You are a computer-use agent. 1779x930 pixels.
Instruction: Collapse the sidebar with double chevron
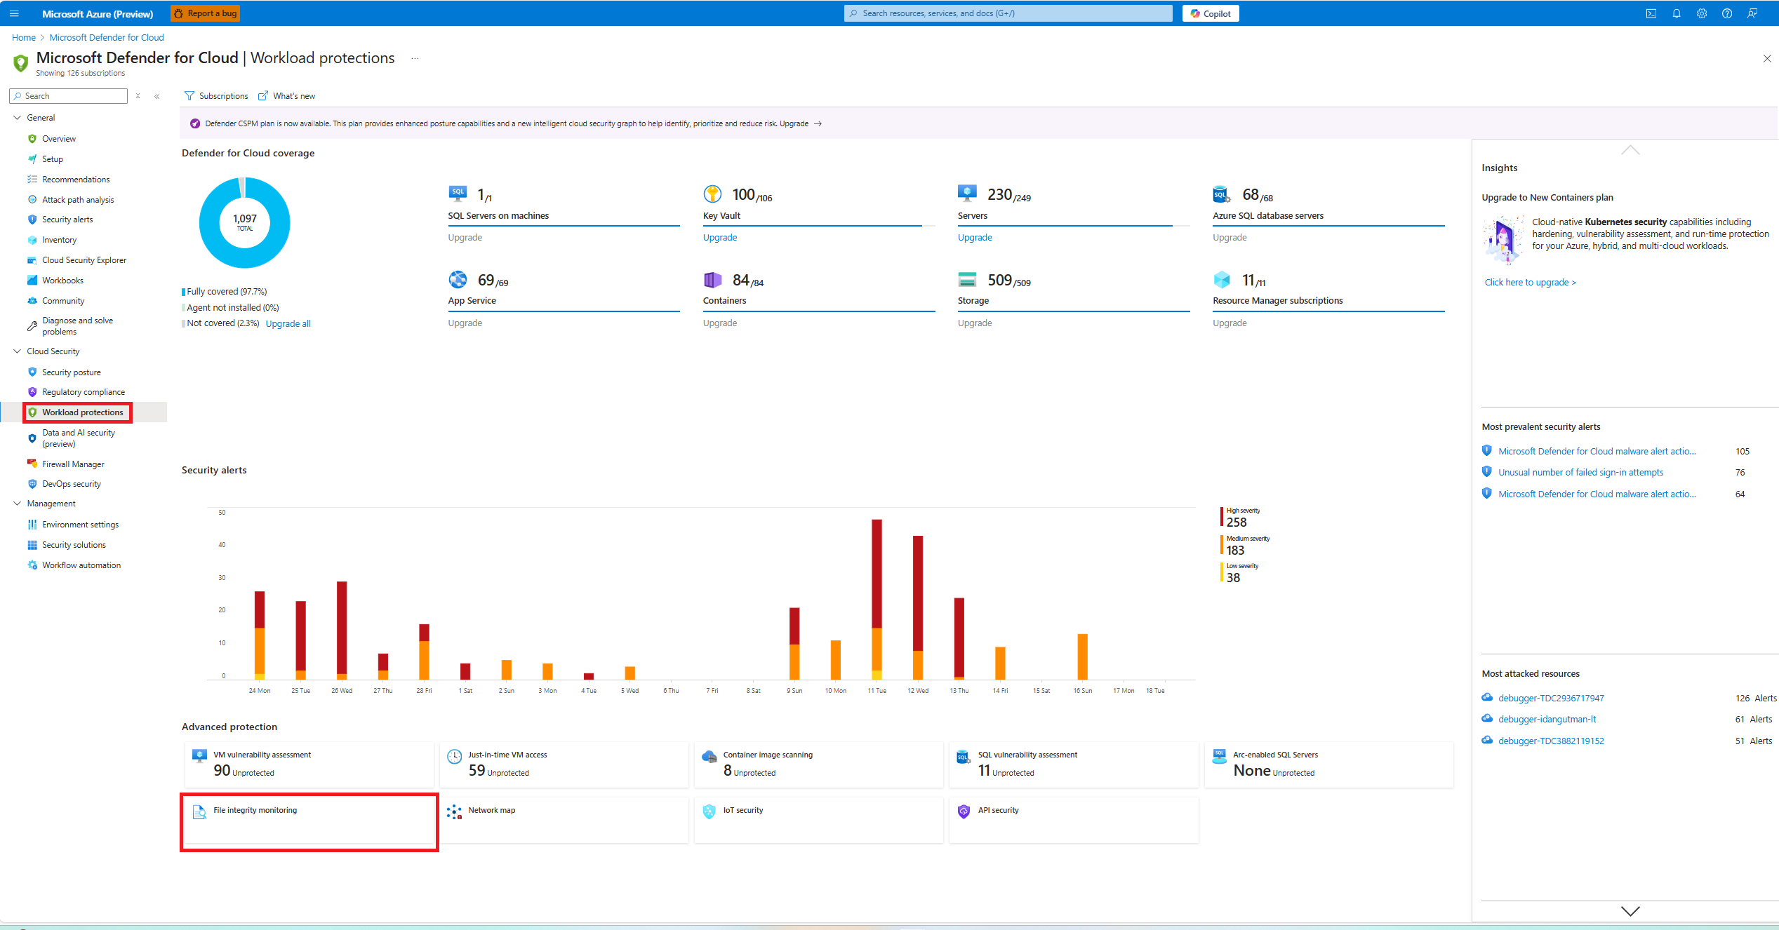point(157,96)
